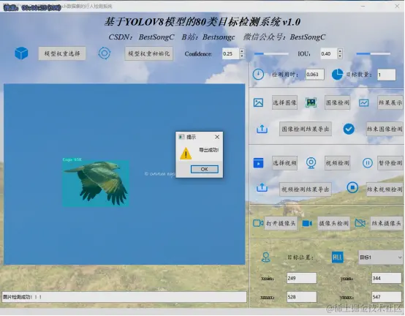Screen dimensions: 405x316
Task: Click the chart icon beside 结果展示
Action: (363, 103)
